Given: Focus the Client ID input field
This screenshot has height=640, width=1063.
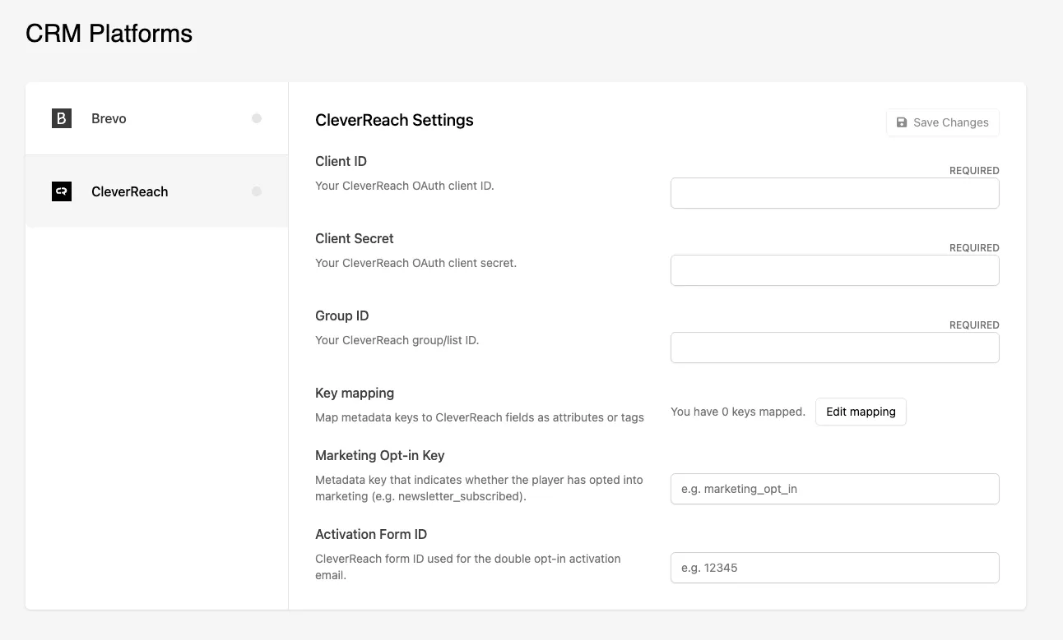Looking at the screenshot, I should click(834, 193).
